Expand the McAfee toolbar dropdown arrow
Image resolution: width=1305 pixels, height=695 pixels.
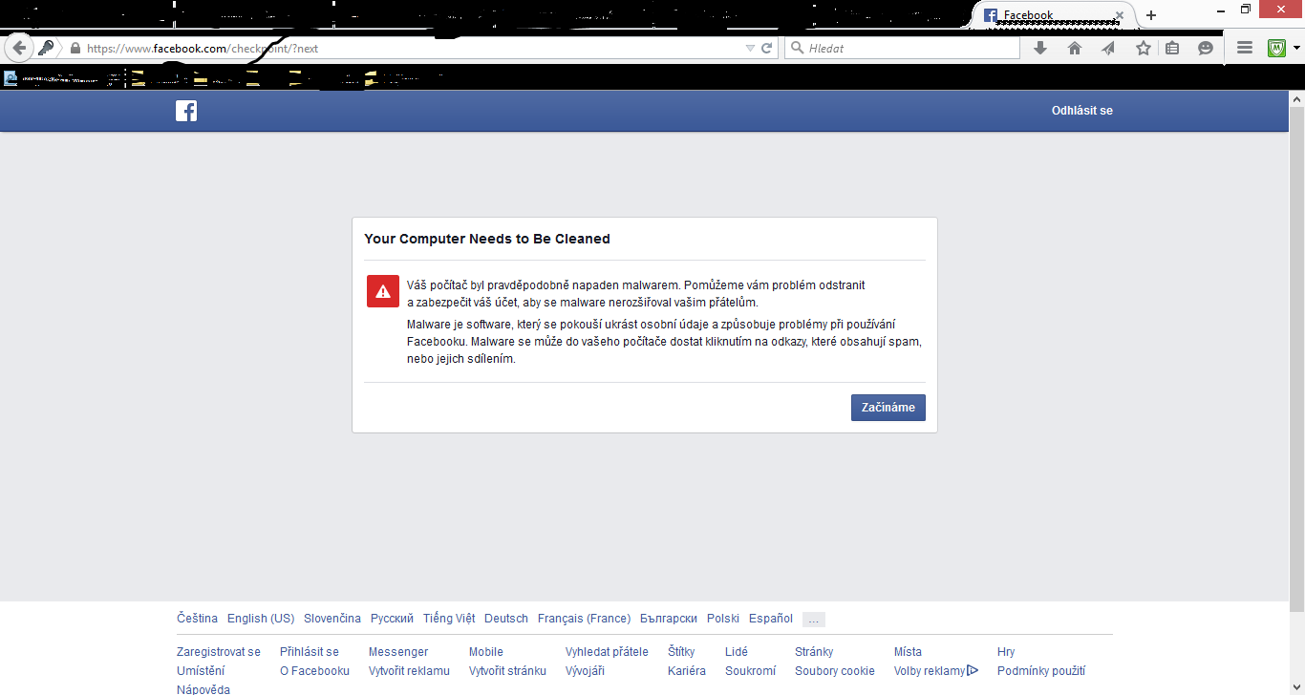tap(1296, 48)
